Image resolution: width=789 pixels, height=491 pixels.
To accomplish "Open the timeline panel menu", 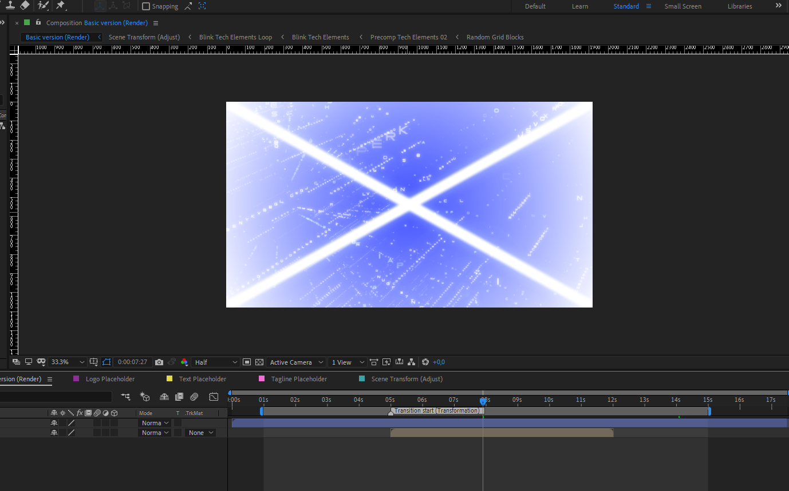I will coord(50,379).
